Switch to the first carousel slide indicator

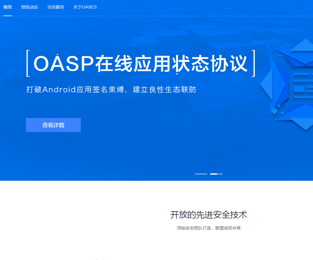[x=201, y=174]
